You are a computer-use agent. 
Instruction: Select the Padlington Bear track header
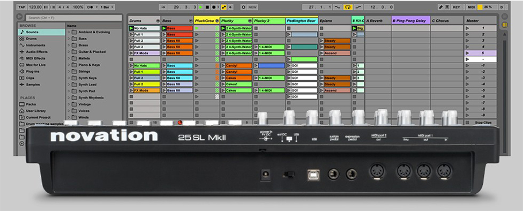(302, 21)
